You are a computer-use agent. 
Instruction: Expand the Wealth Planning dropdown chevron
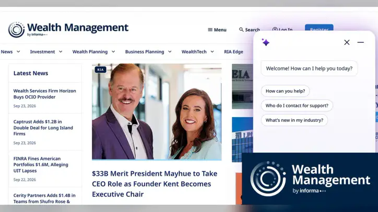pos(113,52)
